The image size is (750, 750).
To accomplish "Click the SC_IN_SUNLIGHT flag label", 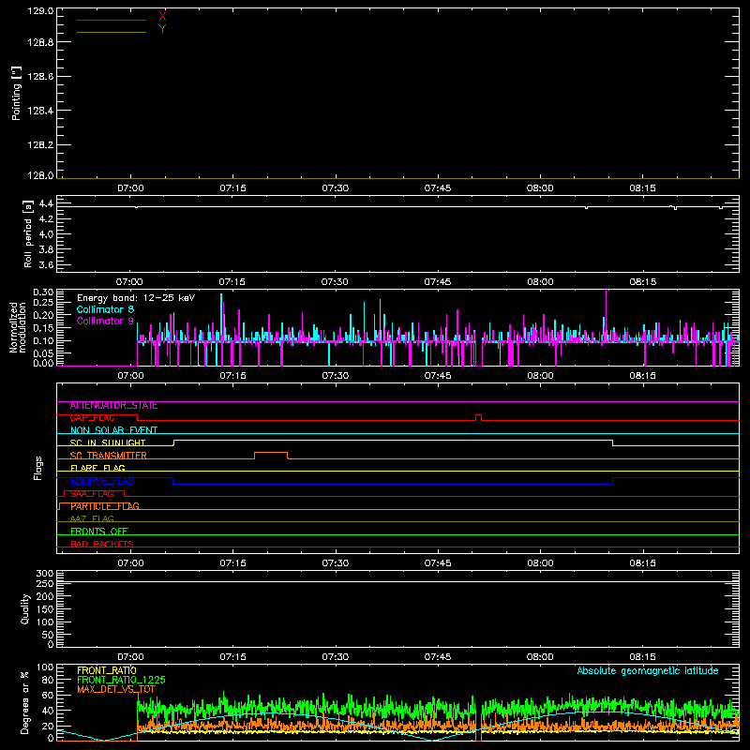I will pyautogui.click(x=108, y=442).
